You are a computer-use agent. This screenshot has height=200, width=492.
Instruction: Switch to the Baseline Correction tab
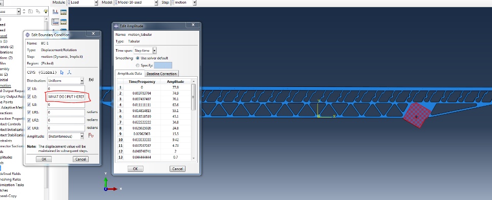coord(161,74)
